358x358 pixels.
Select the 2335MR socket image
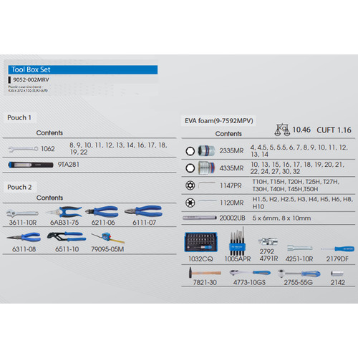pos(206,151)
